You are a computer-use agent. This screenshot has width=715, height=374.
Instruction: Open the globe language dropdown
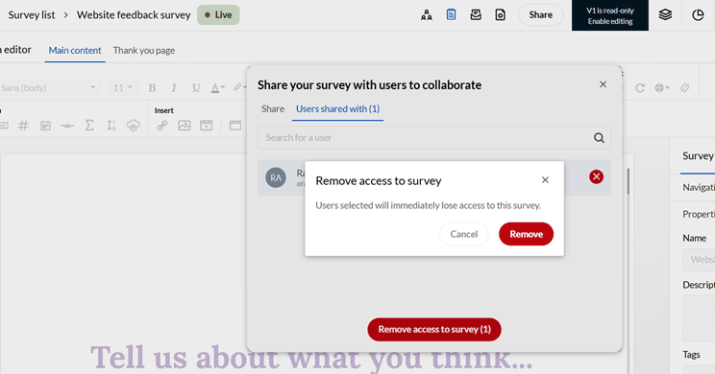pos(661,88)
